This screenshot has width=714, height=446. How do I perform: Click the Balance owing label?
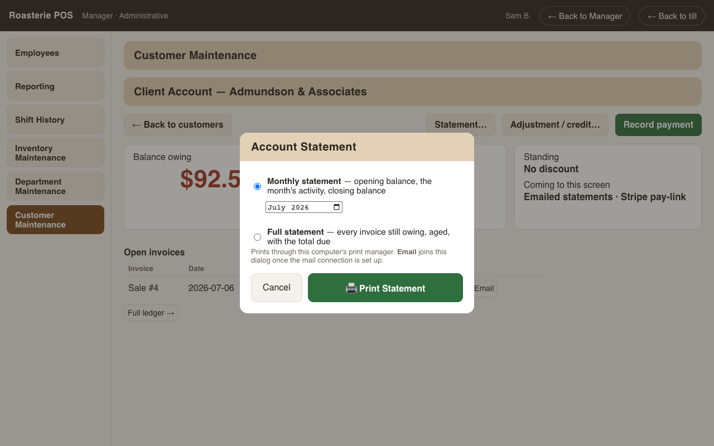pyautogui.click(x=162, y=157)
